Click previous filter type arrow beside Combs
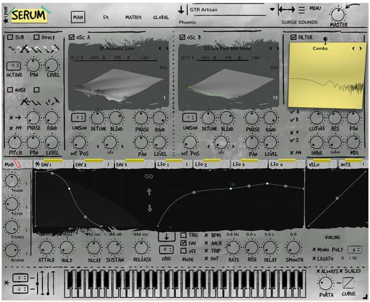 [353, 48]
